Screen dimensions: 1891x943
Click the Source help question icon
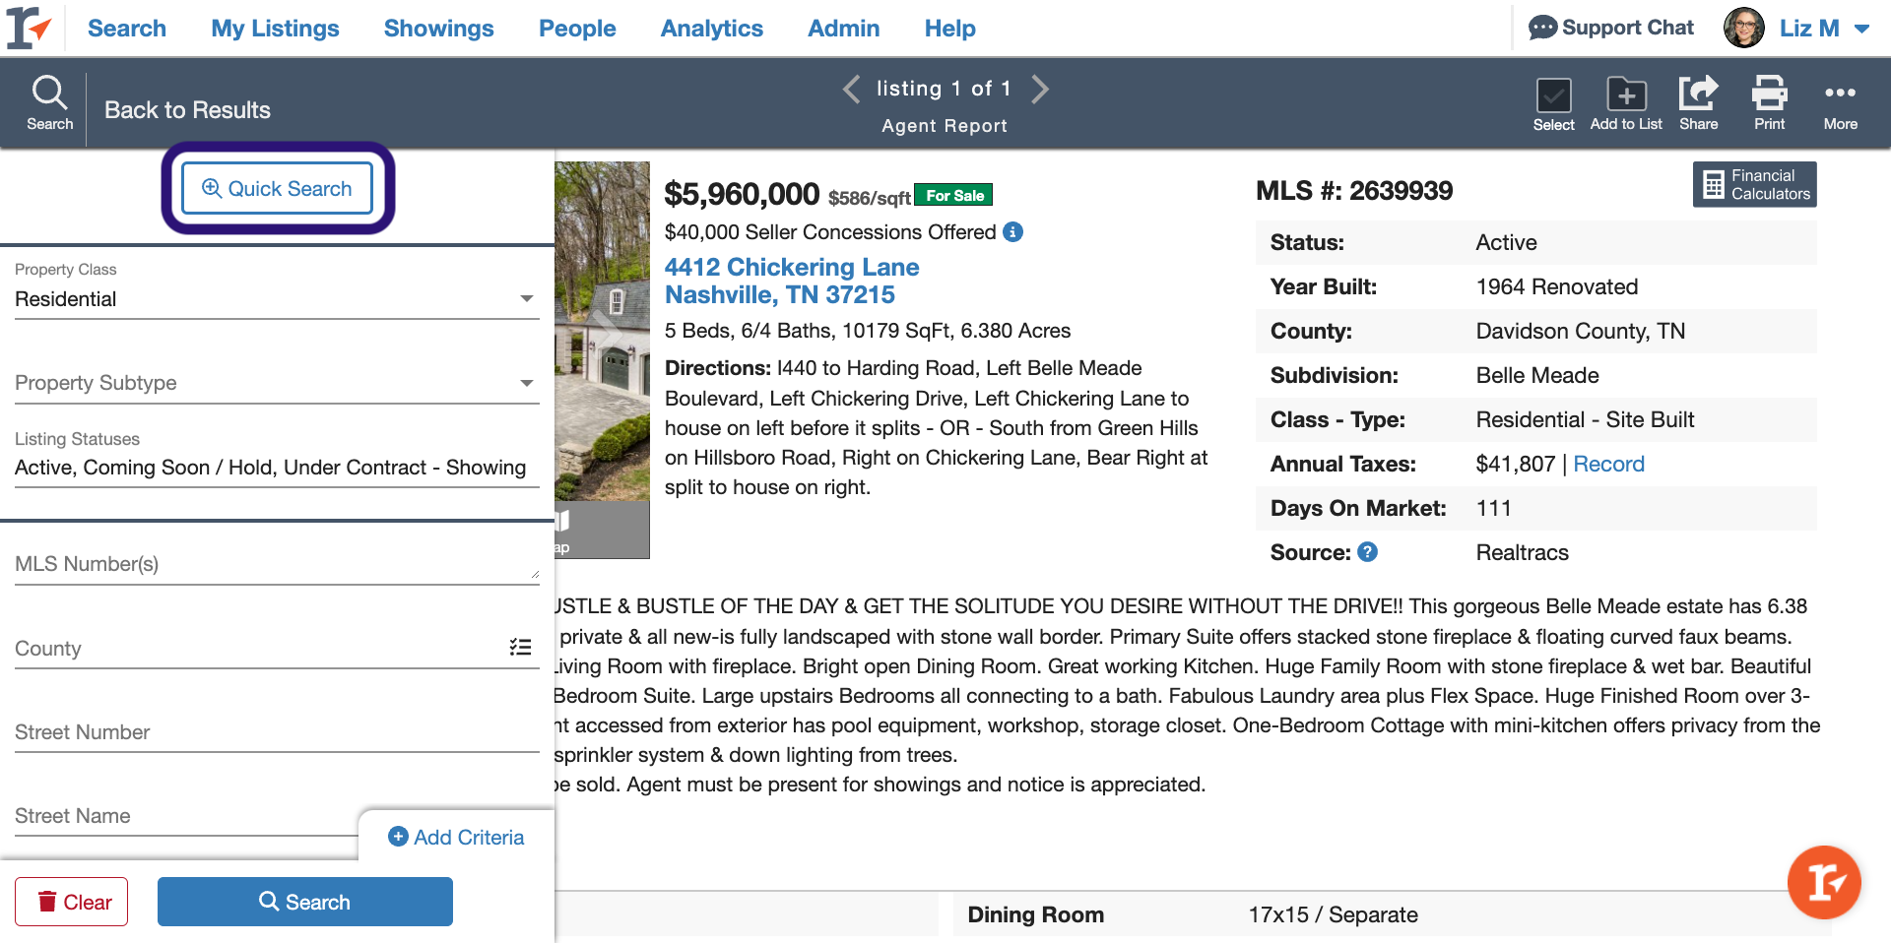coord(1367,552)
